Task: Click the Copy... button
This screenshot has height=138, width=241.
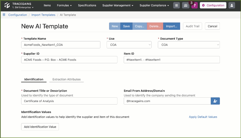Action: click(x=140, y=26)
